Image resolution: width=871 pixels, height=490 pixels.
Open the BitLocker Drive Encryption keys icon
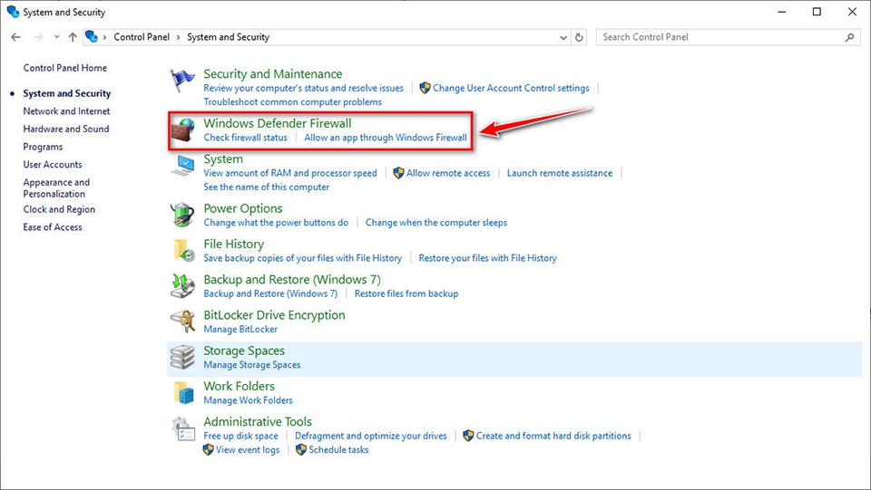[x=182, y=322]
